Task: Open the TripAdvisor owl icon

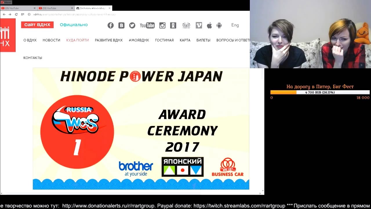Action: coord(186,25)
